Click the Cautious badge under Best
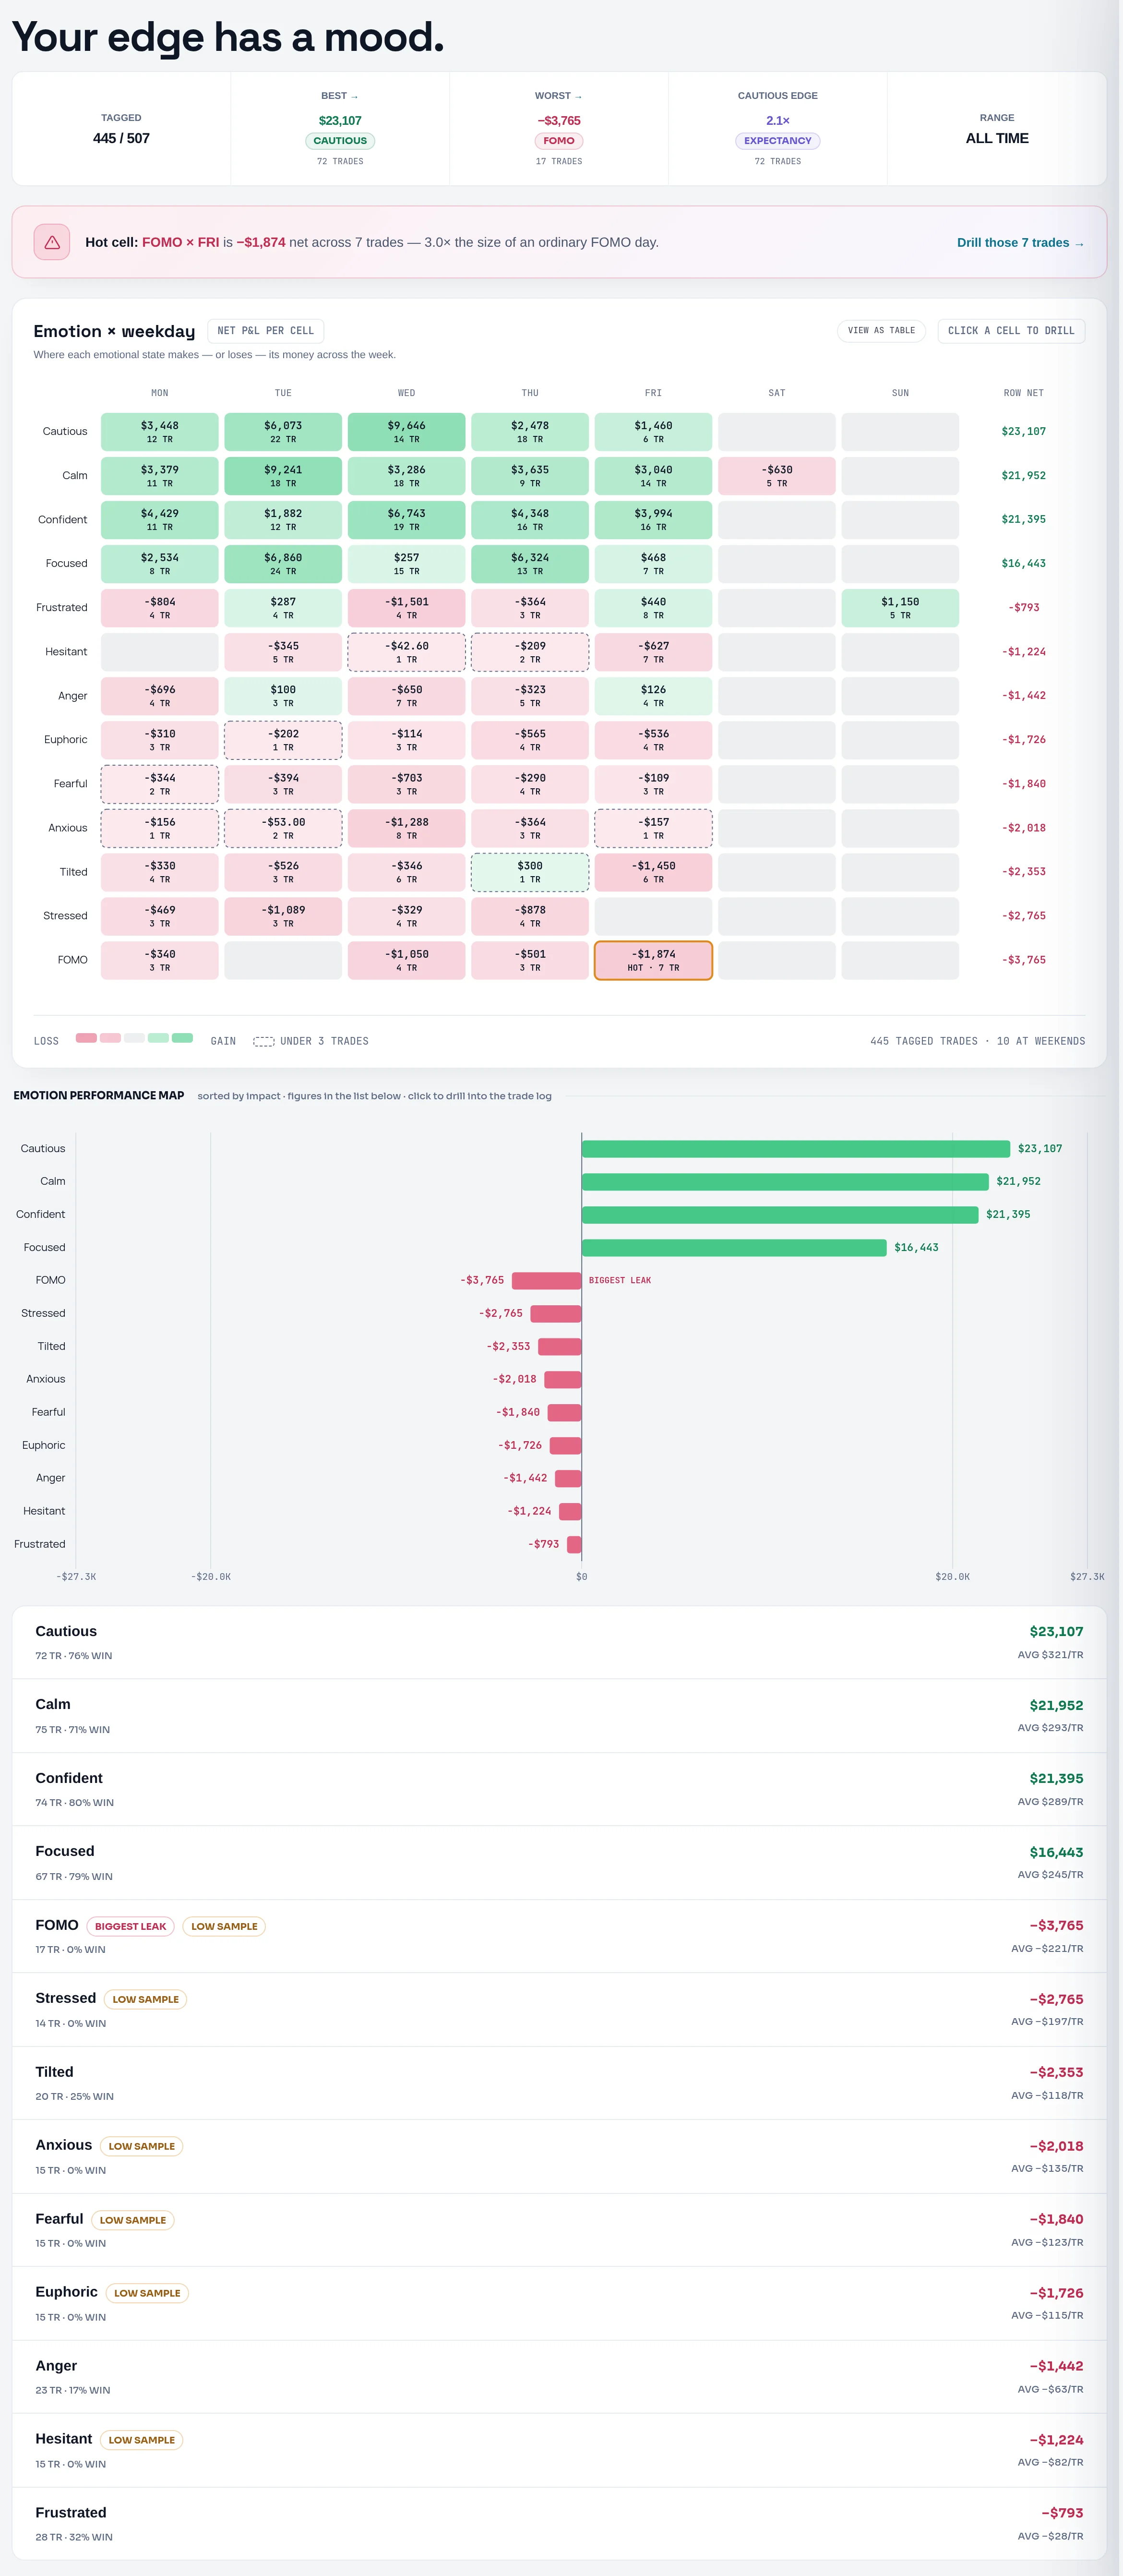This screenshot has height=2576, width=1123. [x=340, y=141]
